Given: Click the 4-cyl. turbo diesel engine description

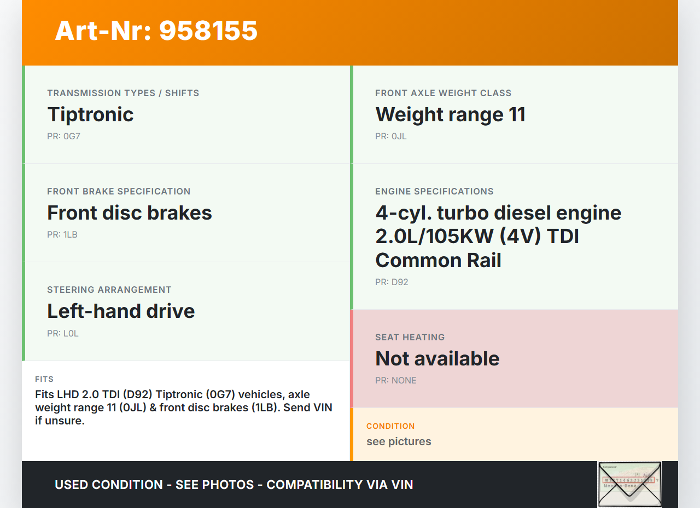Looking at the screenshot, I should (x=498, y=237).
